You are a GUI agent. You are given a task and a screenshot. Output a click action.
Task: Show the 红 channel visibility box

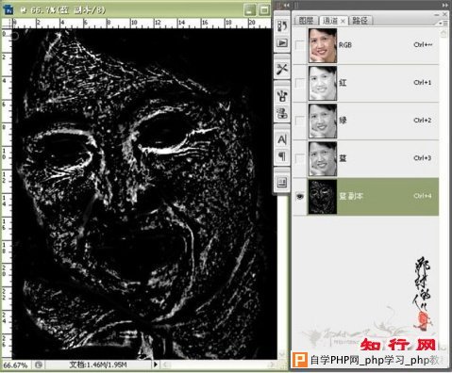click(x=300, y=83)
